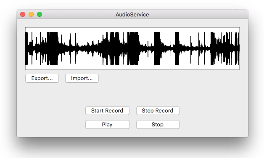Stop audio playback with Stop
The width and height of the screenshot is (264, 158).
(x=158, y=124)
